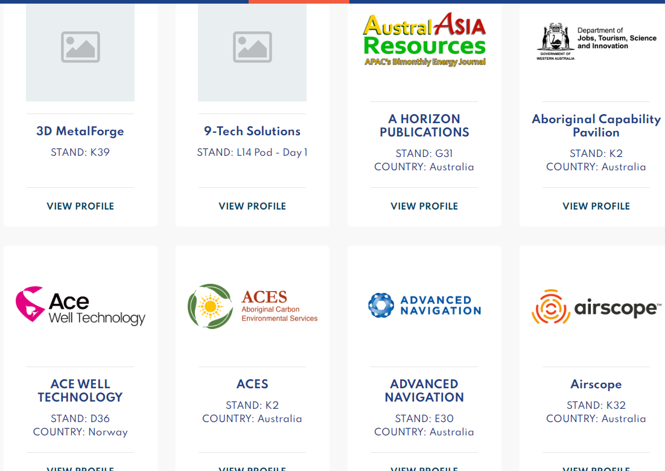The height and width of the screenshot is (471, 665).
Task: Click the AustralAsia Resources logo
Action: [x=424, y=40]
